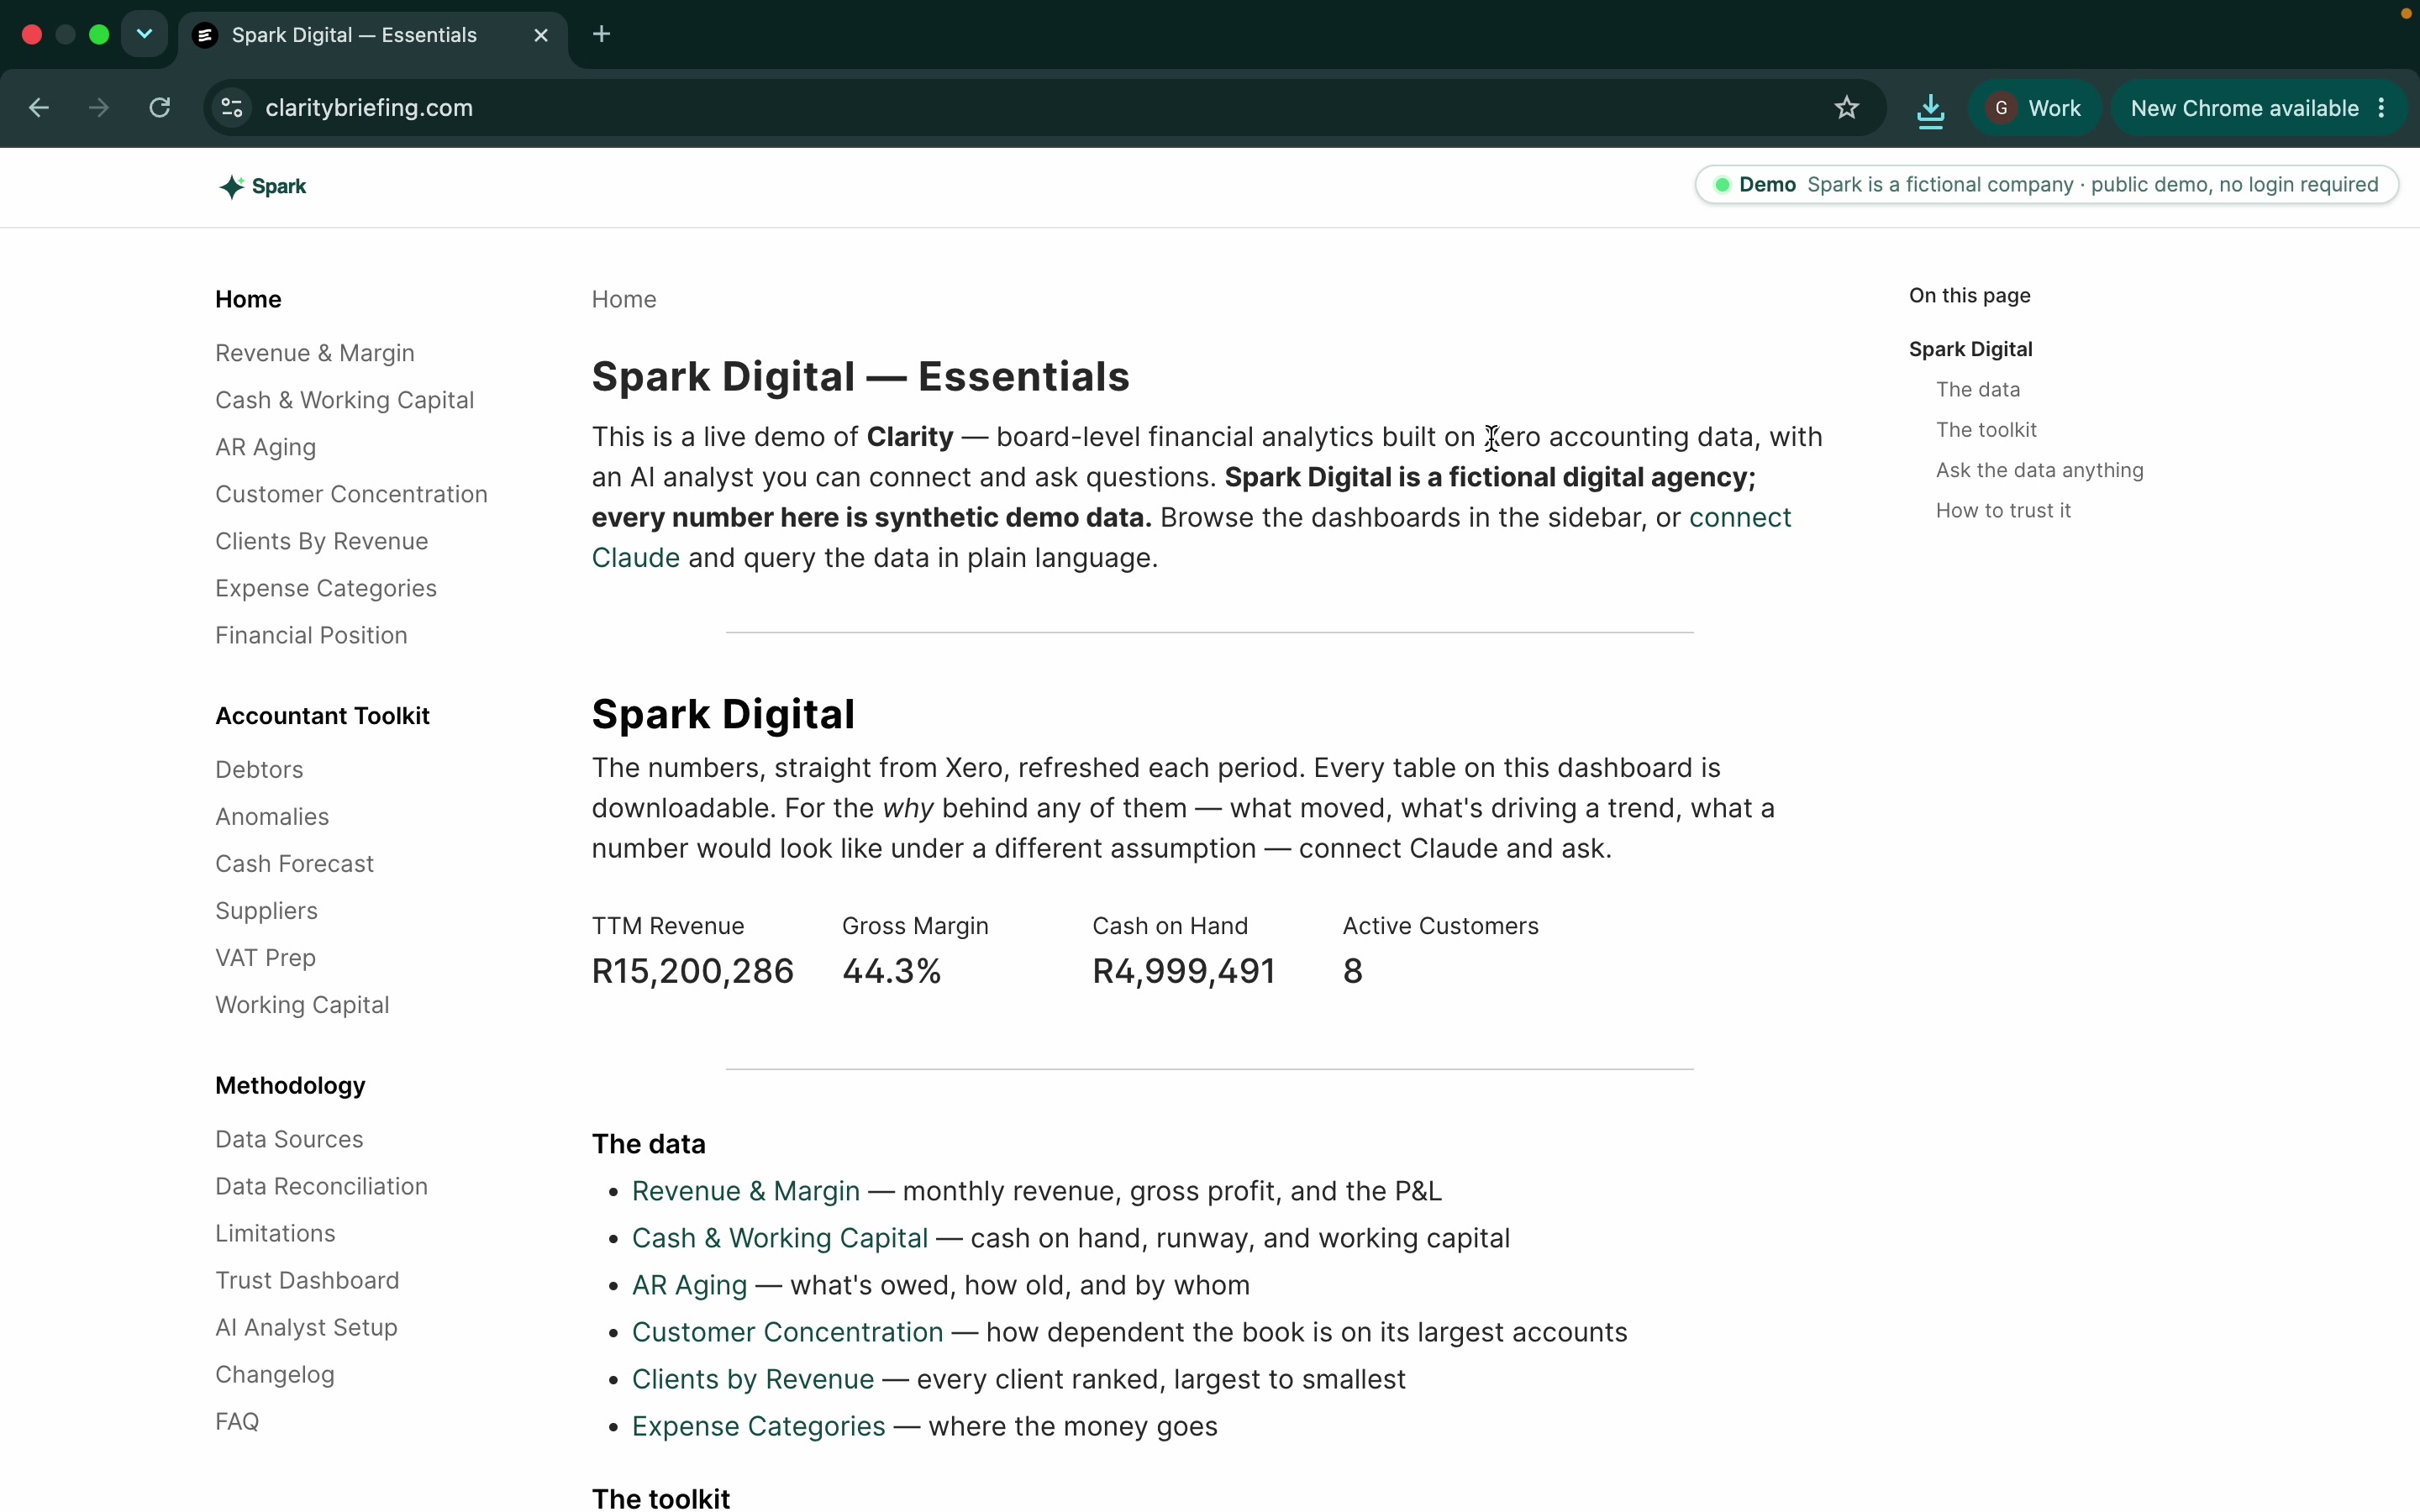Open Cash & Working Capital sidebar item

coord(344,400)
